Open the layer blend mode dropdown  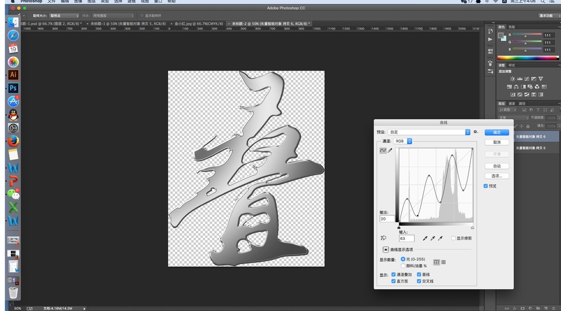tap(513, 118)
